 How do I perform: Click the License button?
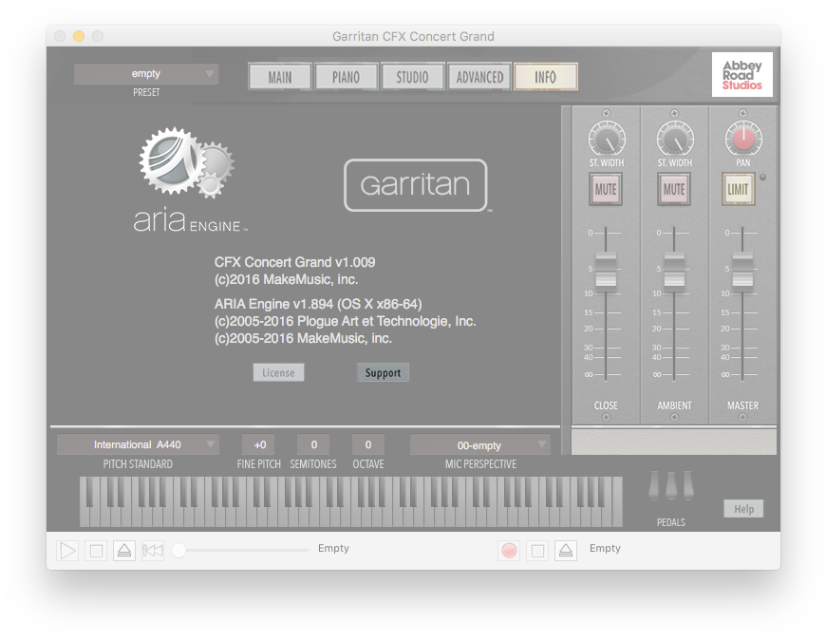278,372
